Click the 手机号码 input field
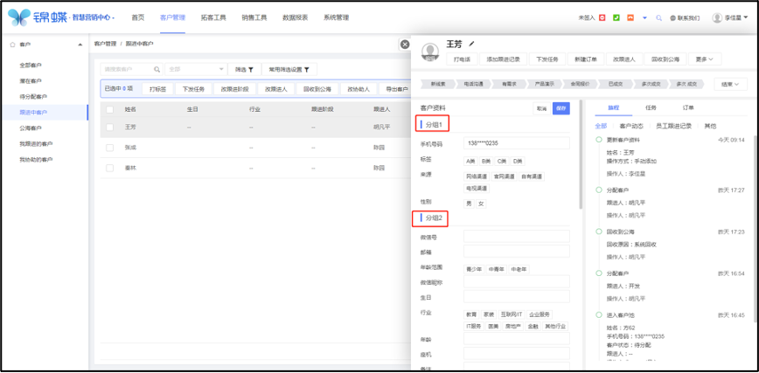Screen dimensions: 759x373 tap(517, 143)
